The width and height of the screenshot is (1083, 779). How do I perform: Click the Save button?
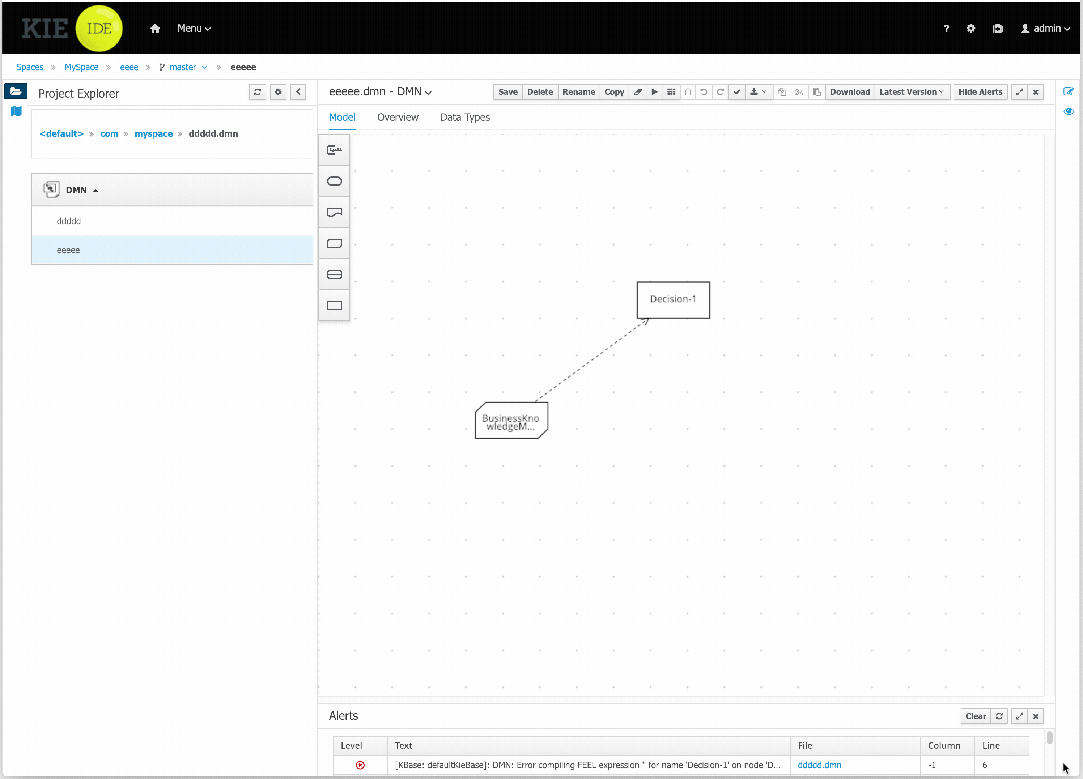pos(507,91)
